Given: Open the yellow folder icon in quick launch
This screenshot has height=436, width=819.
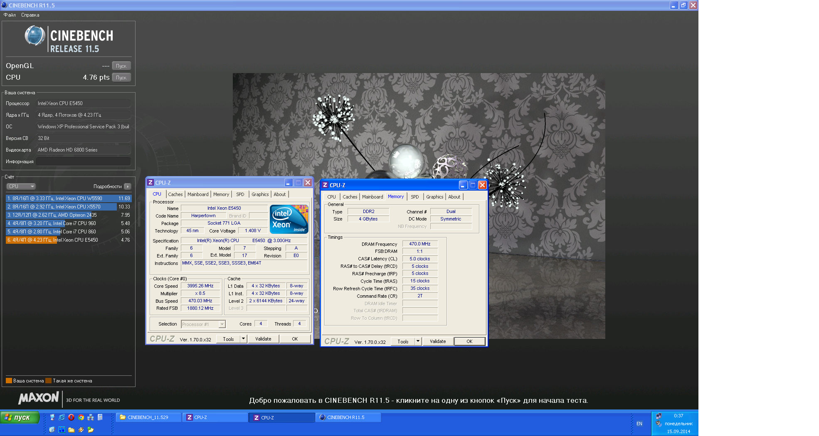Looking at the screenshot, I should [71, 430].
